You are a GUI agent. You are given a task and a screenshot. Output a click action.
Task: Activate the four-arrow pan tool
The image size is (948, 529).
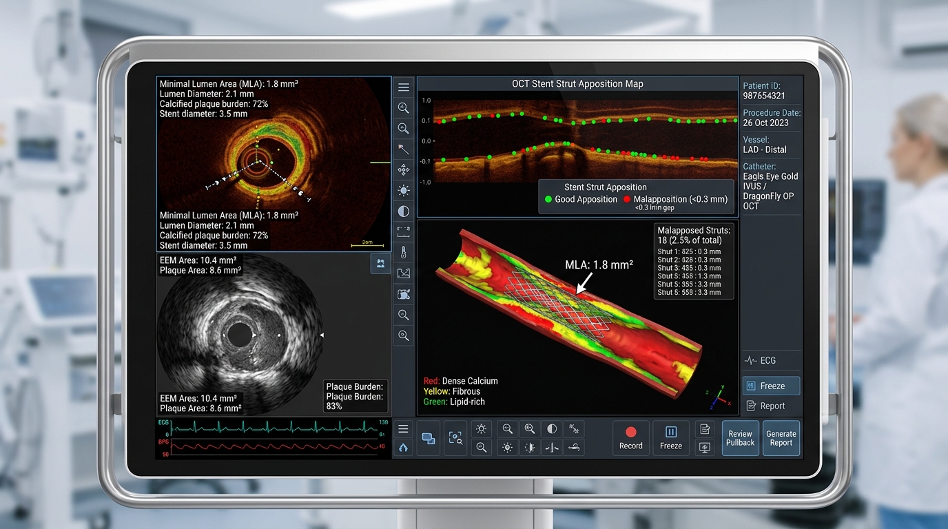tap(404, 169)
